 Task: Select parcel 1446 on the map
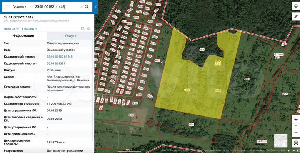191,125
